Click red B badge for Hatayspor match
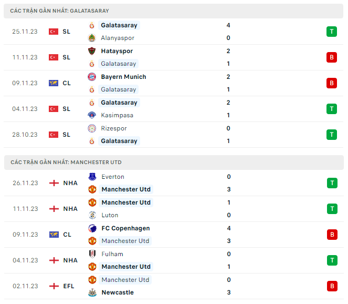The image size is (348, 304). point(331,57)
